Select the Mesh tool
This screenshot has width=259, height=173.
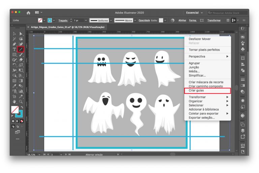[15, 81]
